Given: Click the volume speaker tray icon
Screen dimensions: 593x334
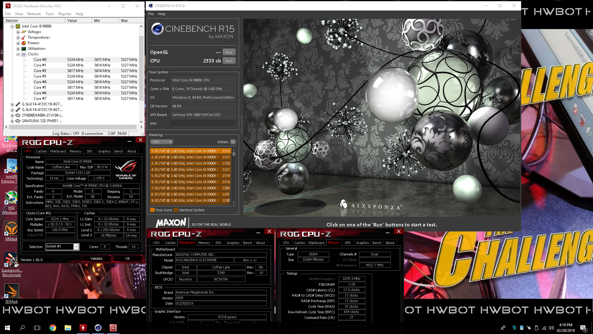Looking at the screenshot, I should point(551,328).
